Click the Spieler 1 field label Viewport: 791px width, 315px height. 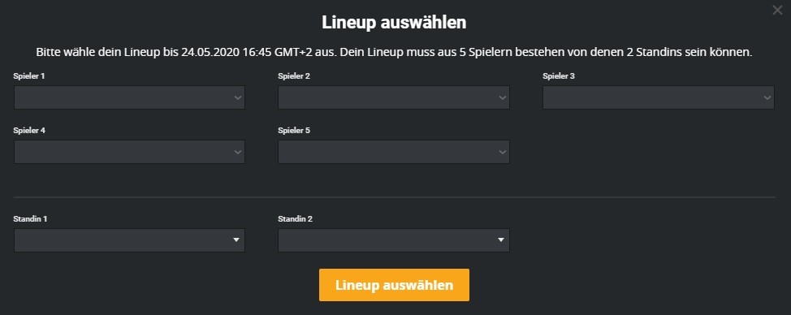click(28, 76)
